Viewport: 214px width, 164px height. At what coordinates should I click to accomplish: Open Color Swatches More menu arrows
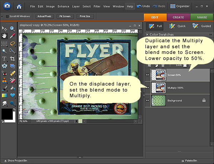point(210,35)
